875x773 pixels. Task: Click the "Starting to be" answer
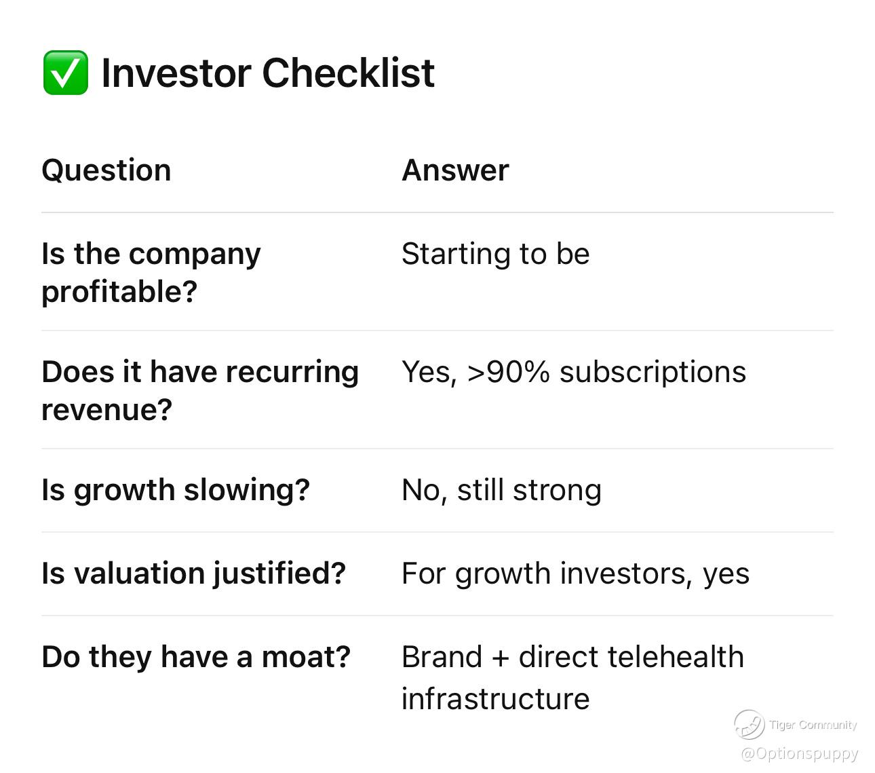pyautogui.click(x=495, y=254)
